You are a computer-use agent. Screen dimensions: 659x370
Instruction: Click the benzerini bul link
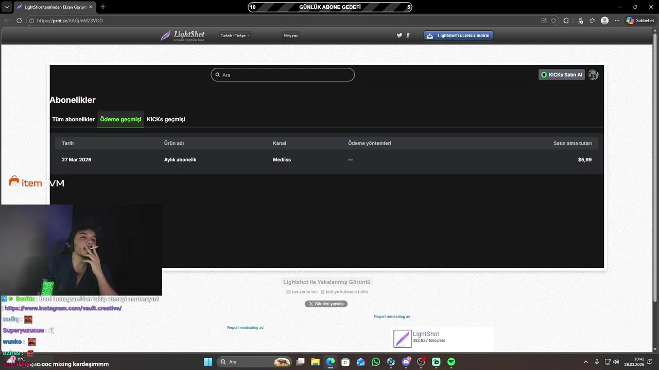click(302, 292)
